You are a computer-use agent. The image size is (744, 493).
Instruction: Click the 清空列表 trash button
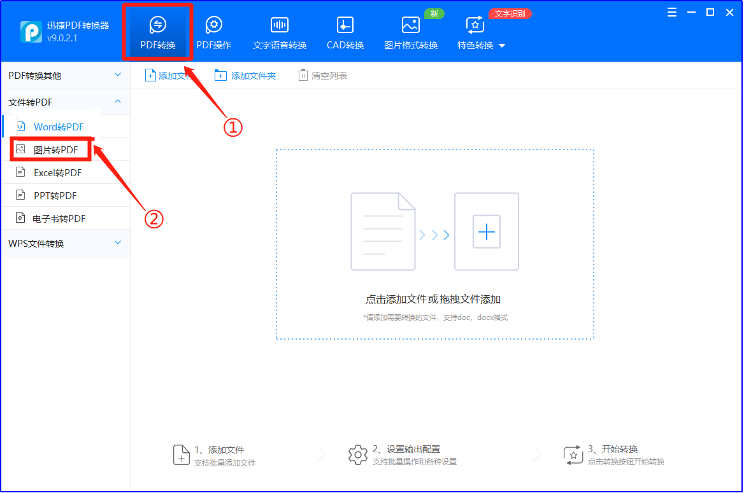pyautogui.click(x=323, y=75)
